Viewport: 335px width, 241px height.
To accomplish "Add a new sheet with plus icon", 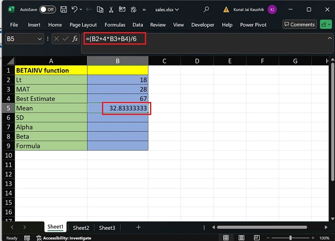I will point(138,228).
